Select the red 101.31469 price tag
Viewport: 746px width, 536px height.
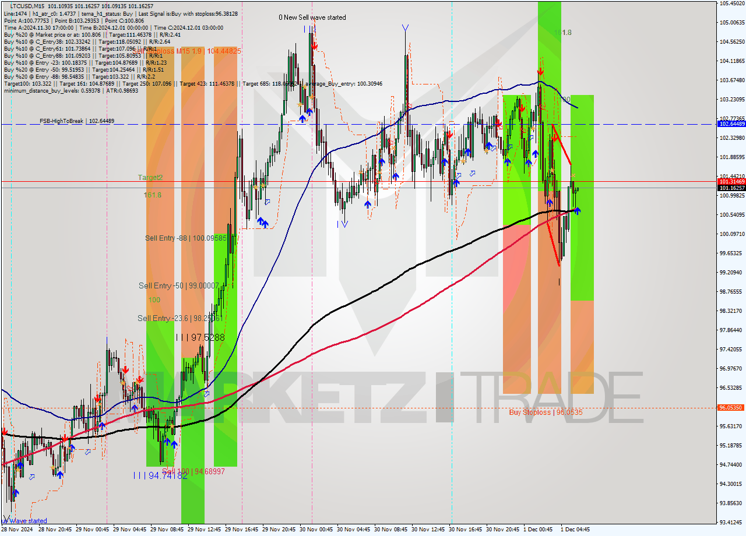[x=731, y=182]
